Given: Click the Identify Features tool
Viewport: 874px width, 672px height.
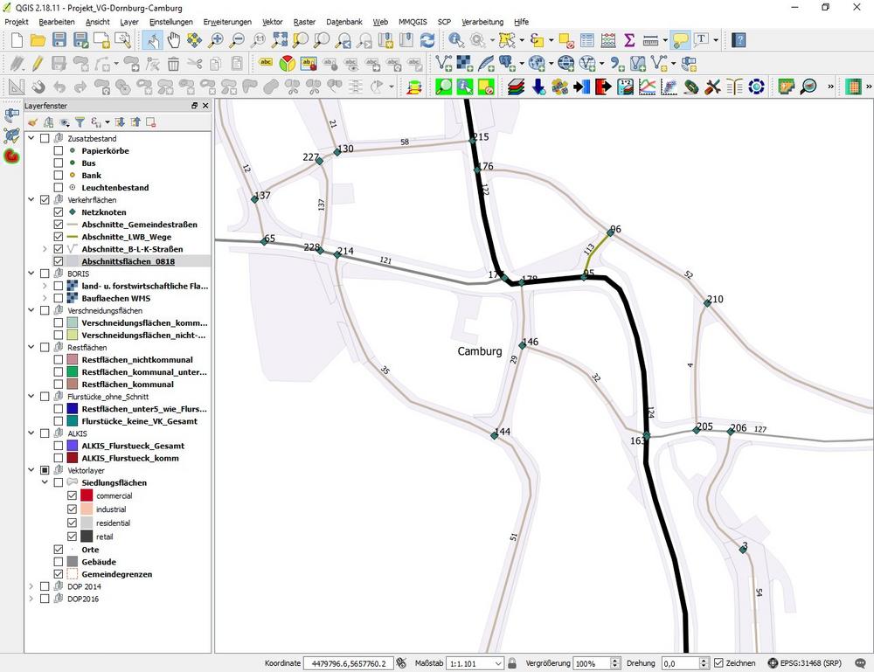Looking at the screenshot, I should (456, 40).
